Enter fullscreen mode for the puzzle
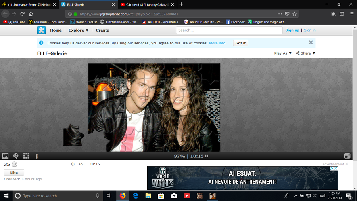The height and width of the screenshot is (201, 357). (347, 156)
